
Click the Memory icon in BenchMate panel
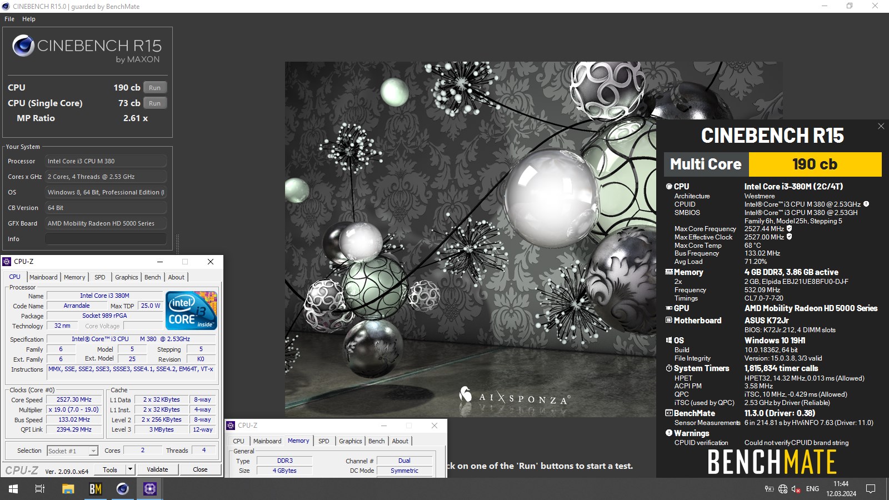pos(669,272)
